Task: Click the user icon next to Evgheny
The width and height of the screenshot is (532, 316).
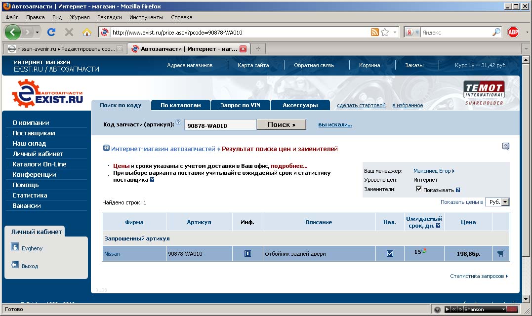Action: pyautogui.click(x=15, y=247)
